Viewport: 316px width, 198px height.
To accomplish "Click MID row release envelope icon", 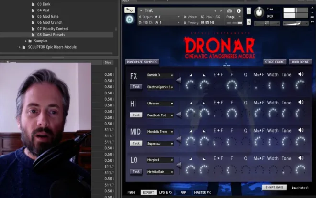I will pyautogui.click(x=204, y=131).
